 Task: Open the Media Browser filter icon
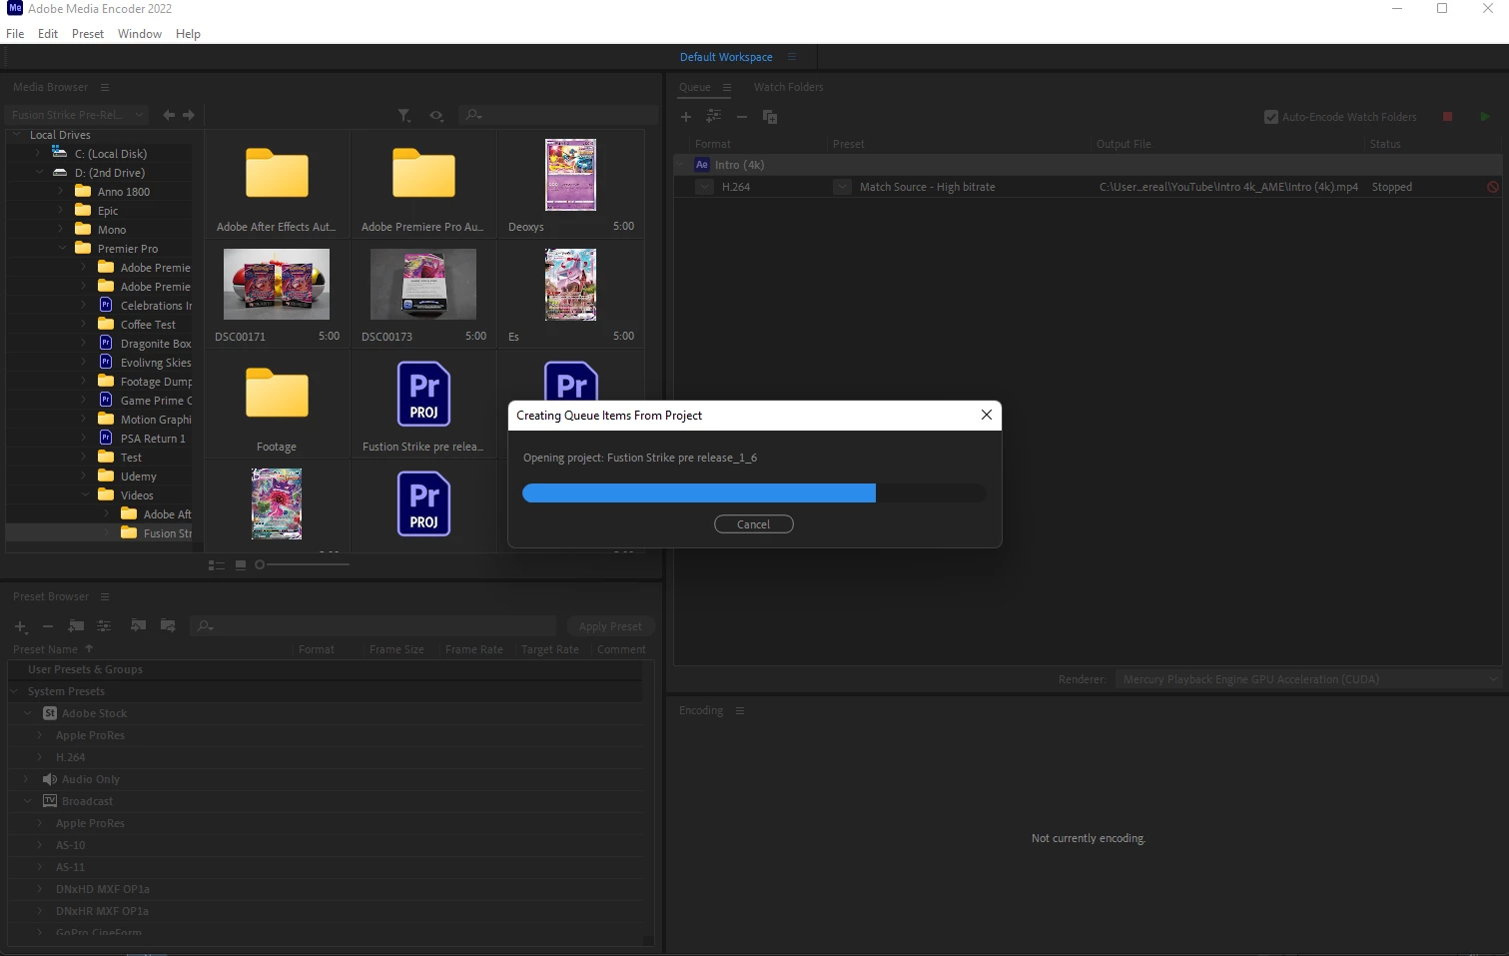point(403,116)
